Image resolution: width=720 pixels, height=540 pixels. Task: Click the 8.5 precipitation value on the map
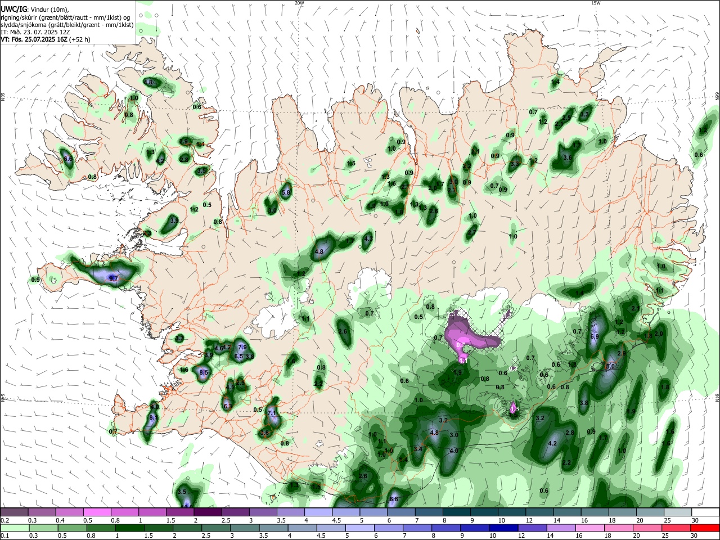pyautogui.click(x=204, y=372)
